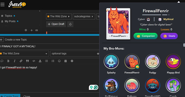185x97 pixels.
Task: Open the upload file icon
Action: pos(40,61)
